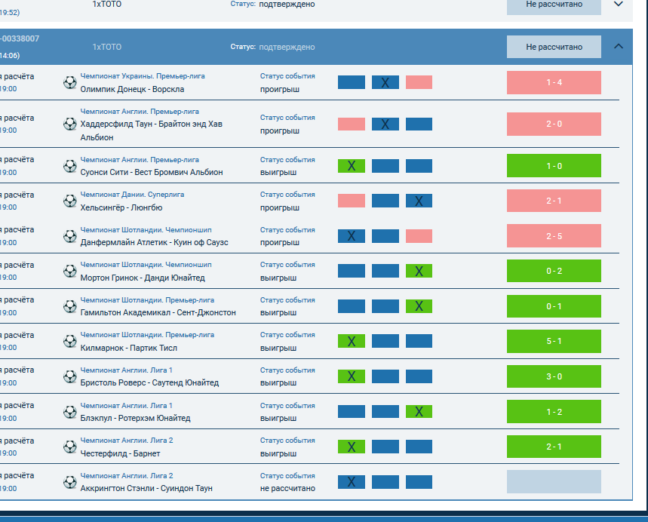This screenshot has width=648, height=522.
Task: Click soccer ball icon beside Аккрингтон Стэнли match
Action: (70, 481)
